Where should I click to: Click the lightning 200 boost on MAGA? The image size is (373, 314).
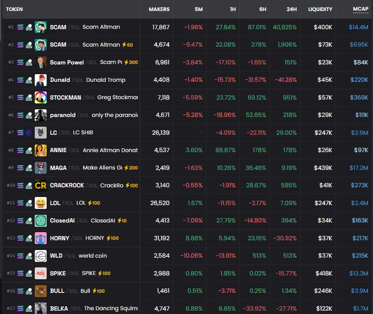(x=131, y=168)
